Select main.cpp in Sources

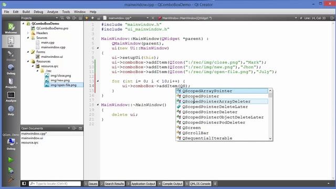pos(48,43)
